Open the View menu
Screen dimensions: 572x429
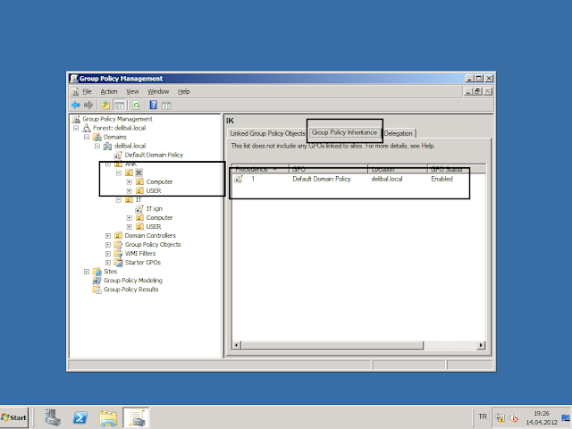point(132,91)
